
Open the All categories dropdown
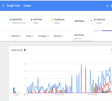tap(44, 36)
